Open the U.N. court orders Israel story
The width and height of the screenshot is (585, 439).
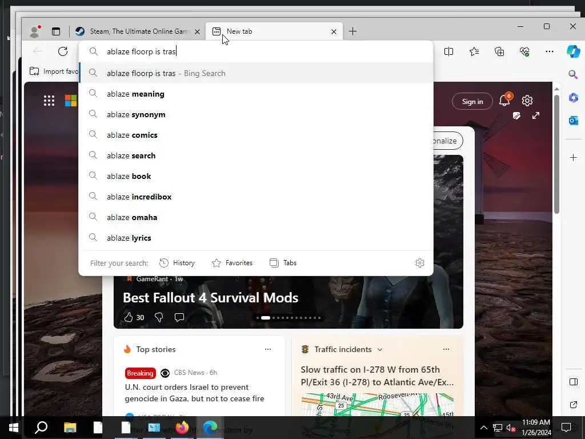[x=194, y=393]
